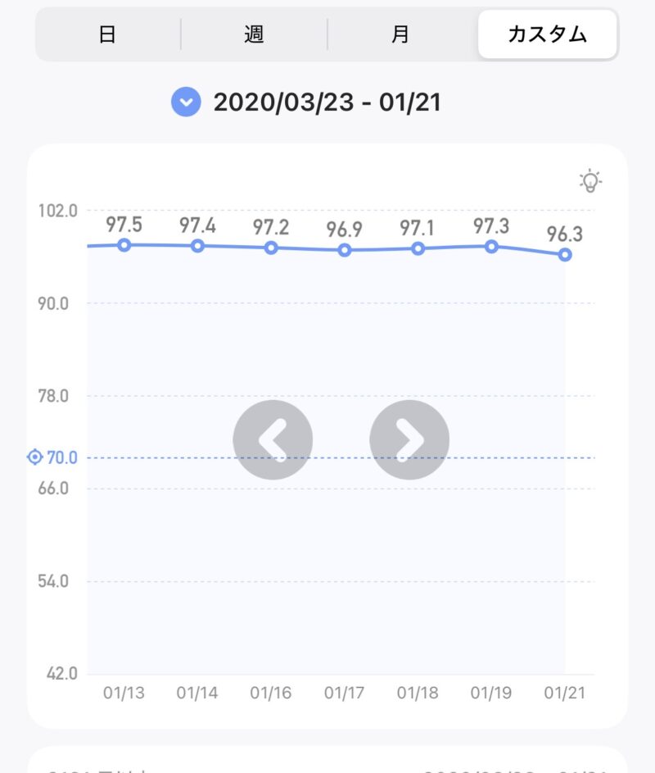
Task: Select the カスタム tab
Action: coord(547,34)
